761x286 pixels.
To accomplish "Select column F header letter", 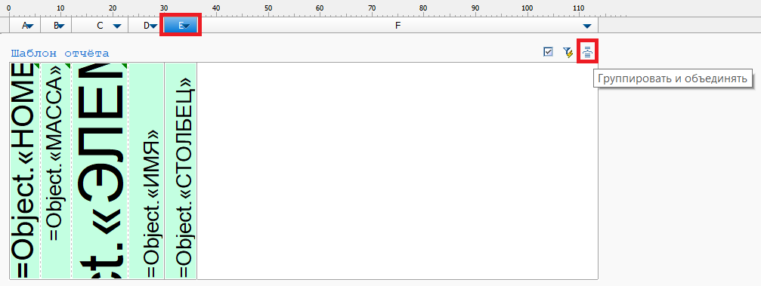I will click(x=398, y=26).
